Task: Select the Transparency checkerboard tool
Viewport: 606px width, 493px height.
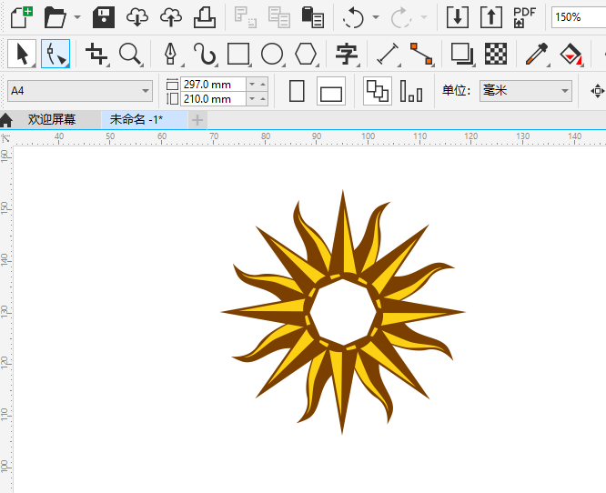Action: (x=496, y=54)
